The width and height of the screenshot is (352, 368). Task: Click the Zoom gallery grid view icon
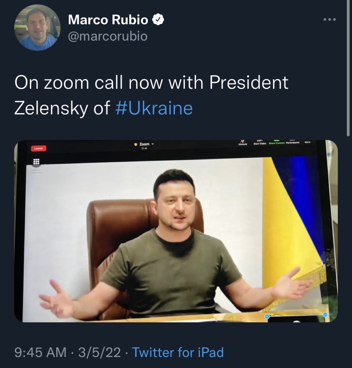pyautogui.click(x=36, y=162)
